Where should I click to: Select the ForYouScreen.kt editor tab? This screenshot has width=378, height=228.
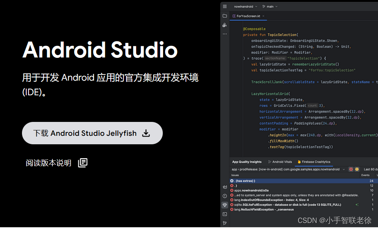tap(248, 16)
